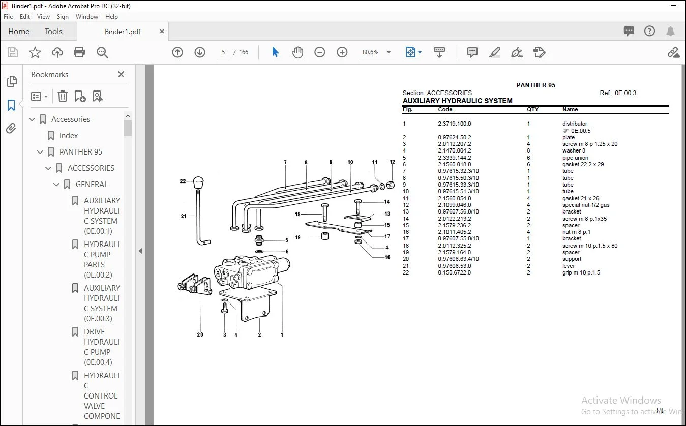Open HYDRAULIC CONTROL VALVE COMPONE bookmark
Viewport: 686px width, 426px height.
(x=102, y=396)
